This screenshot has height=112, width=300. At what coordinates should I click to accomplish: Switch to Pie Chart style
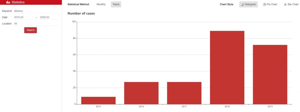point(270,4)
